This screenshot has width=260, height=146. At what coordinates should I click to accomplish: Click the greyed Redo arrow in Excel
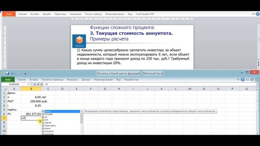18,73
